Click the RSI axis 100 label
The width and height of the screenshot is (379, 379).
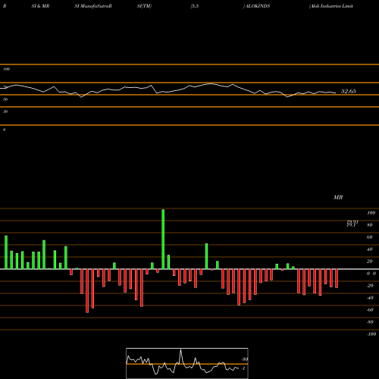click(x=7, y=69)
